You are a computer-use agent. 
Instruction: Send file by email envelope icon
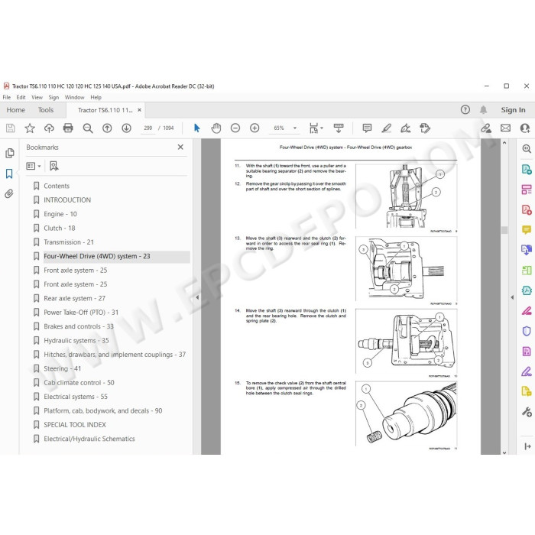point(505,128)
